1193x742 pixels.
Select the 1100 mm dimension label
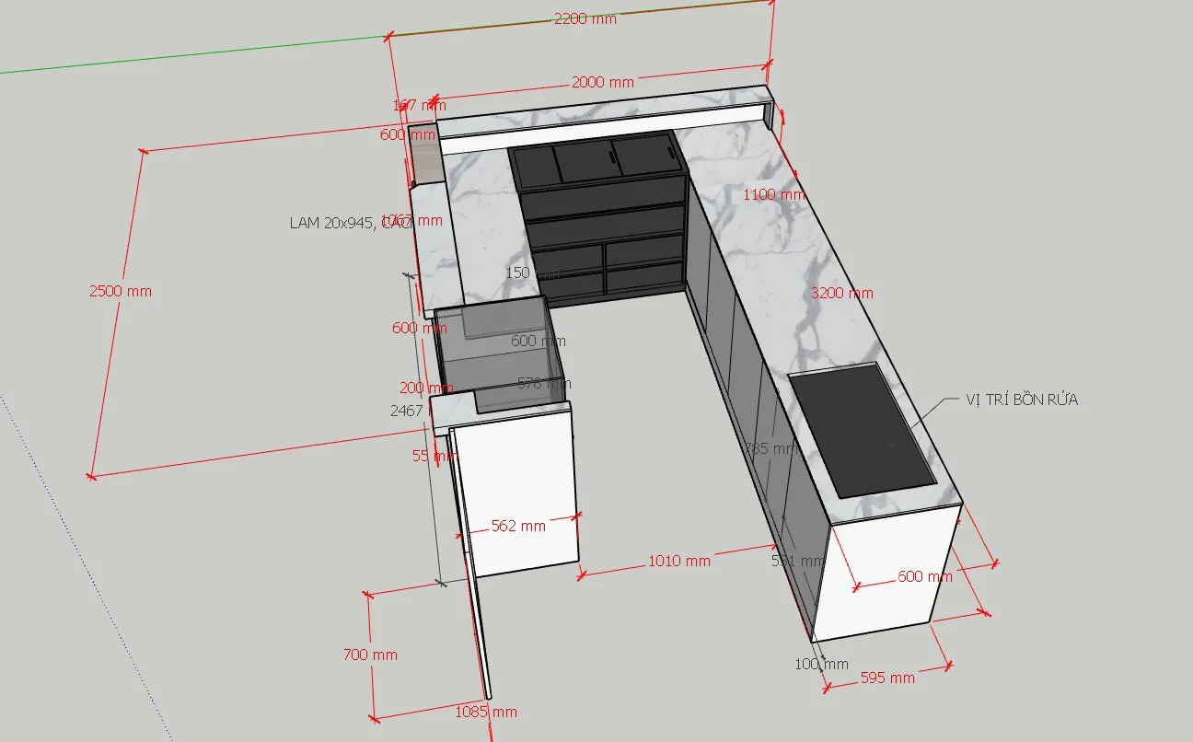(x=774, y=194)
